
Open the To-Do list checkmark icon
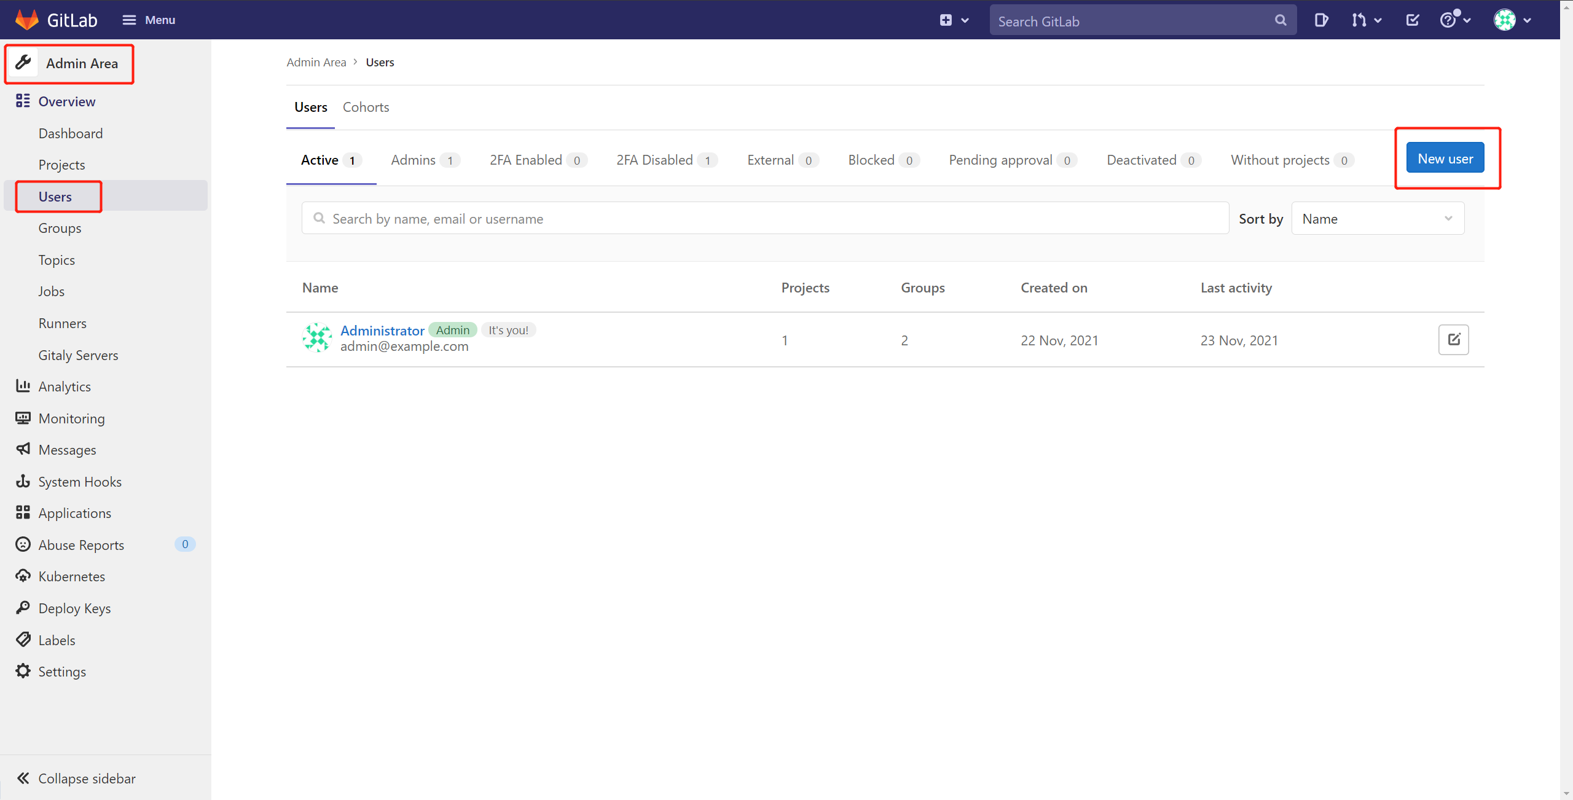click(x=1413, y=20)
